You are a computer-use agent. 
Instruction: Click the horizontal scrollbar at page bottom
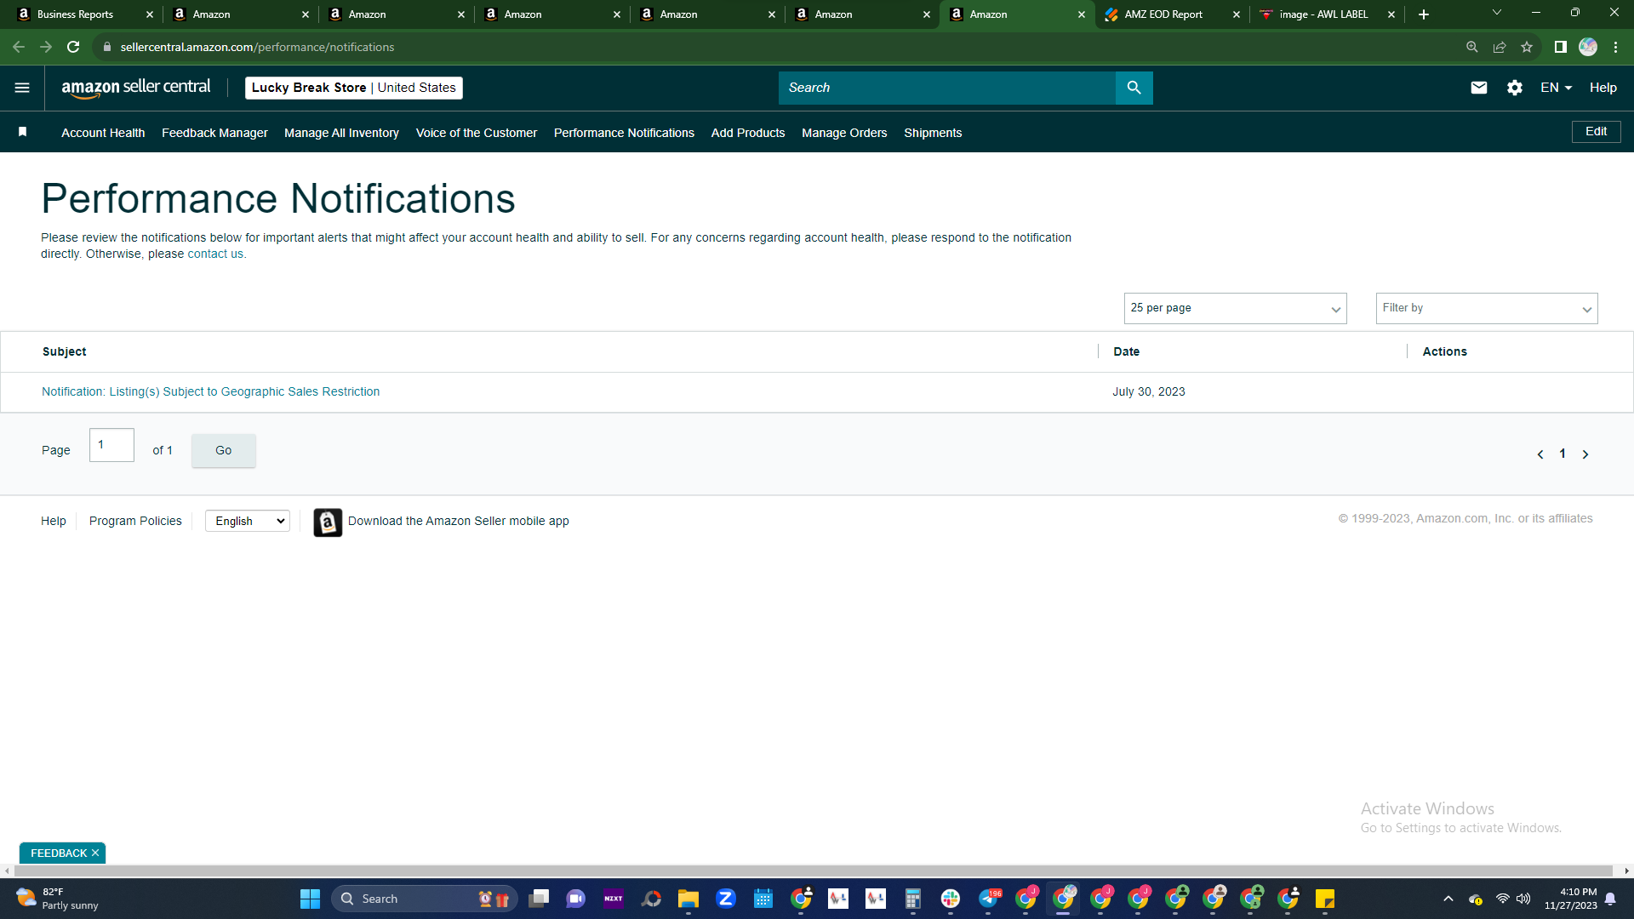[x=814, y=870]
